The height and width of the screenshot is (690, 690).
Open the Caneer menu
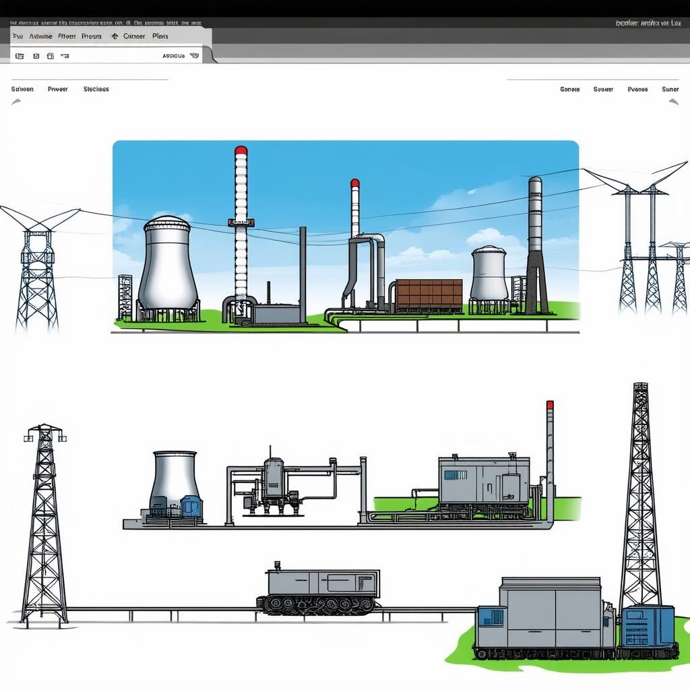pos(134,36)
